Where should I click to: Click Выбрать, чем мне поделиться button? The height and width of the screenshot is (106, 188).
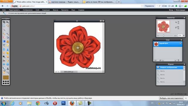[171, 98]
